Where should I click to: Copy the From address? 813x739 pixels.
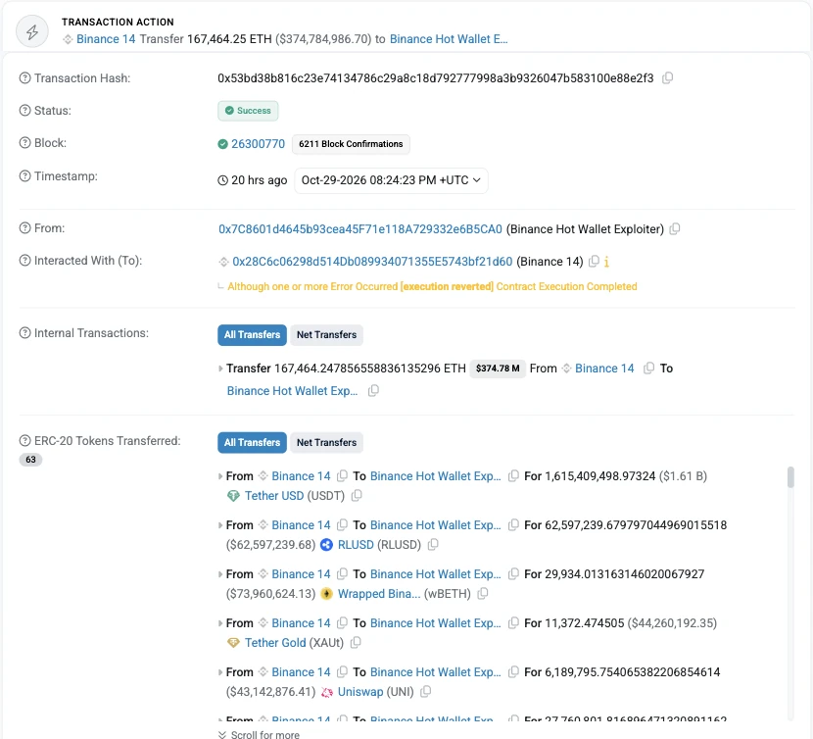(x=675, y=229)
